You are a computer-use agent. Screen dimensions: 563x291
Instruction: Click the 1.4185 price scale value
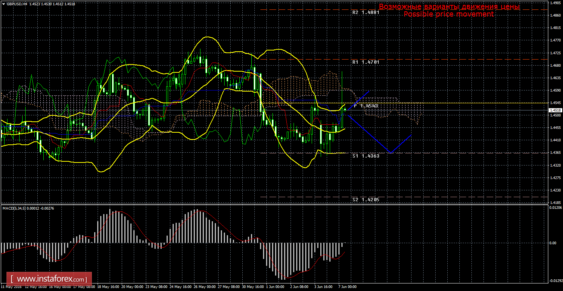click(x=555, y=202)
